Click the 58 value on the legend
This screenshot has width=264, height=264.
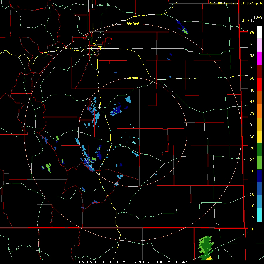pos(252,55)
